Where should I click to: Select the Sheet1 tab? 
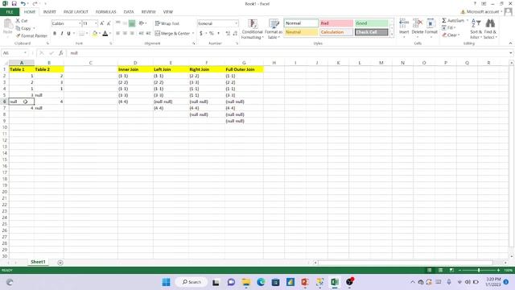pyautogui.click(x=38, y=262)
